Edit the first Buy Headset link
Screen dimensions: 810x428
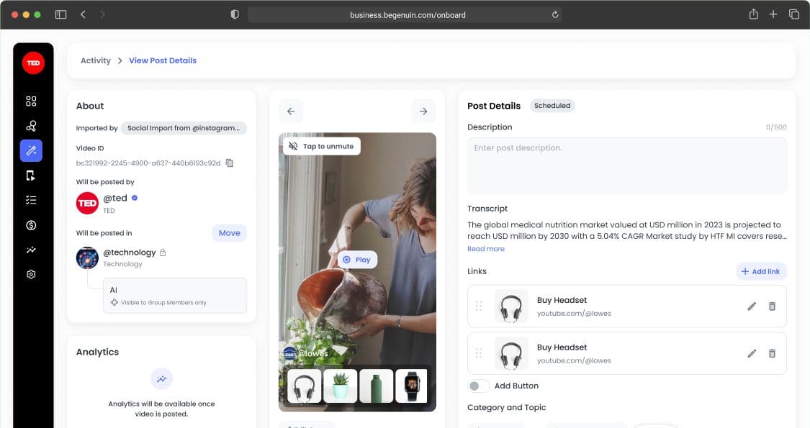[752, 306]
